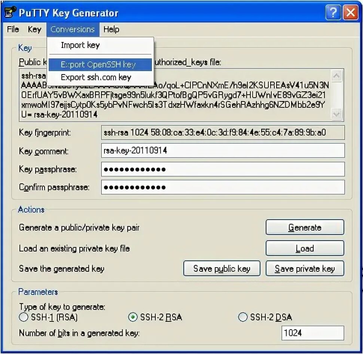The image size is (363, 354).
Task: Click the Key fingerprint field
Action: coord(223,132)
